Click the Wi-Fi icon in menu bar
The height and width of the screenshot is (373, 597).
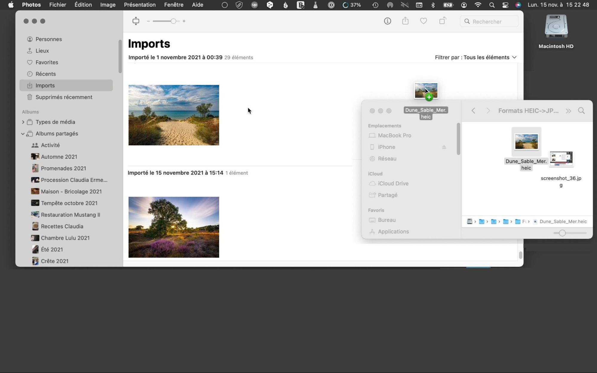[478, 5]
